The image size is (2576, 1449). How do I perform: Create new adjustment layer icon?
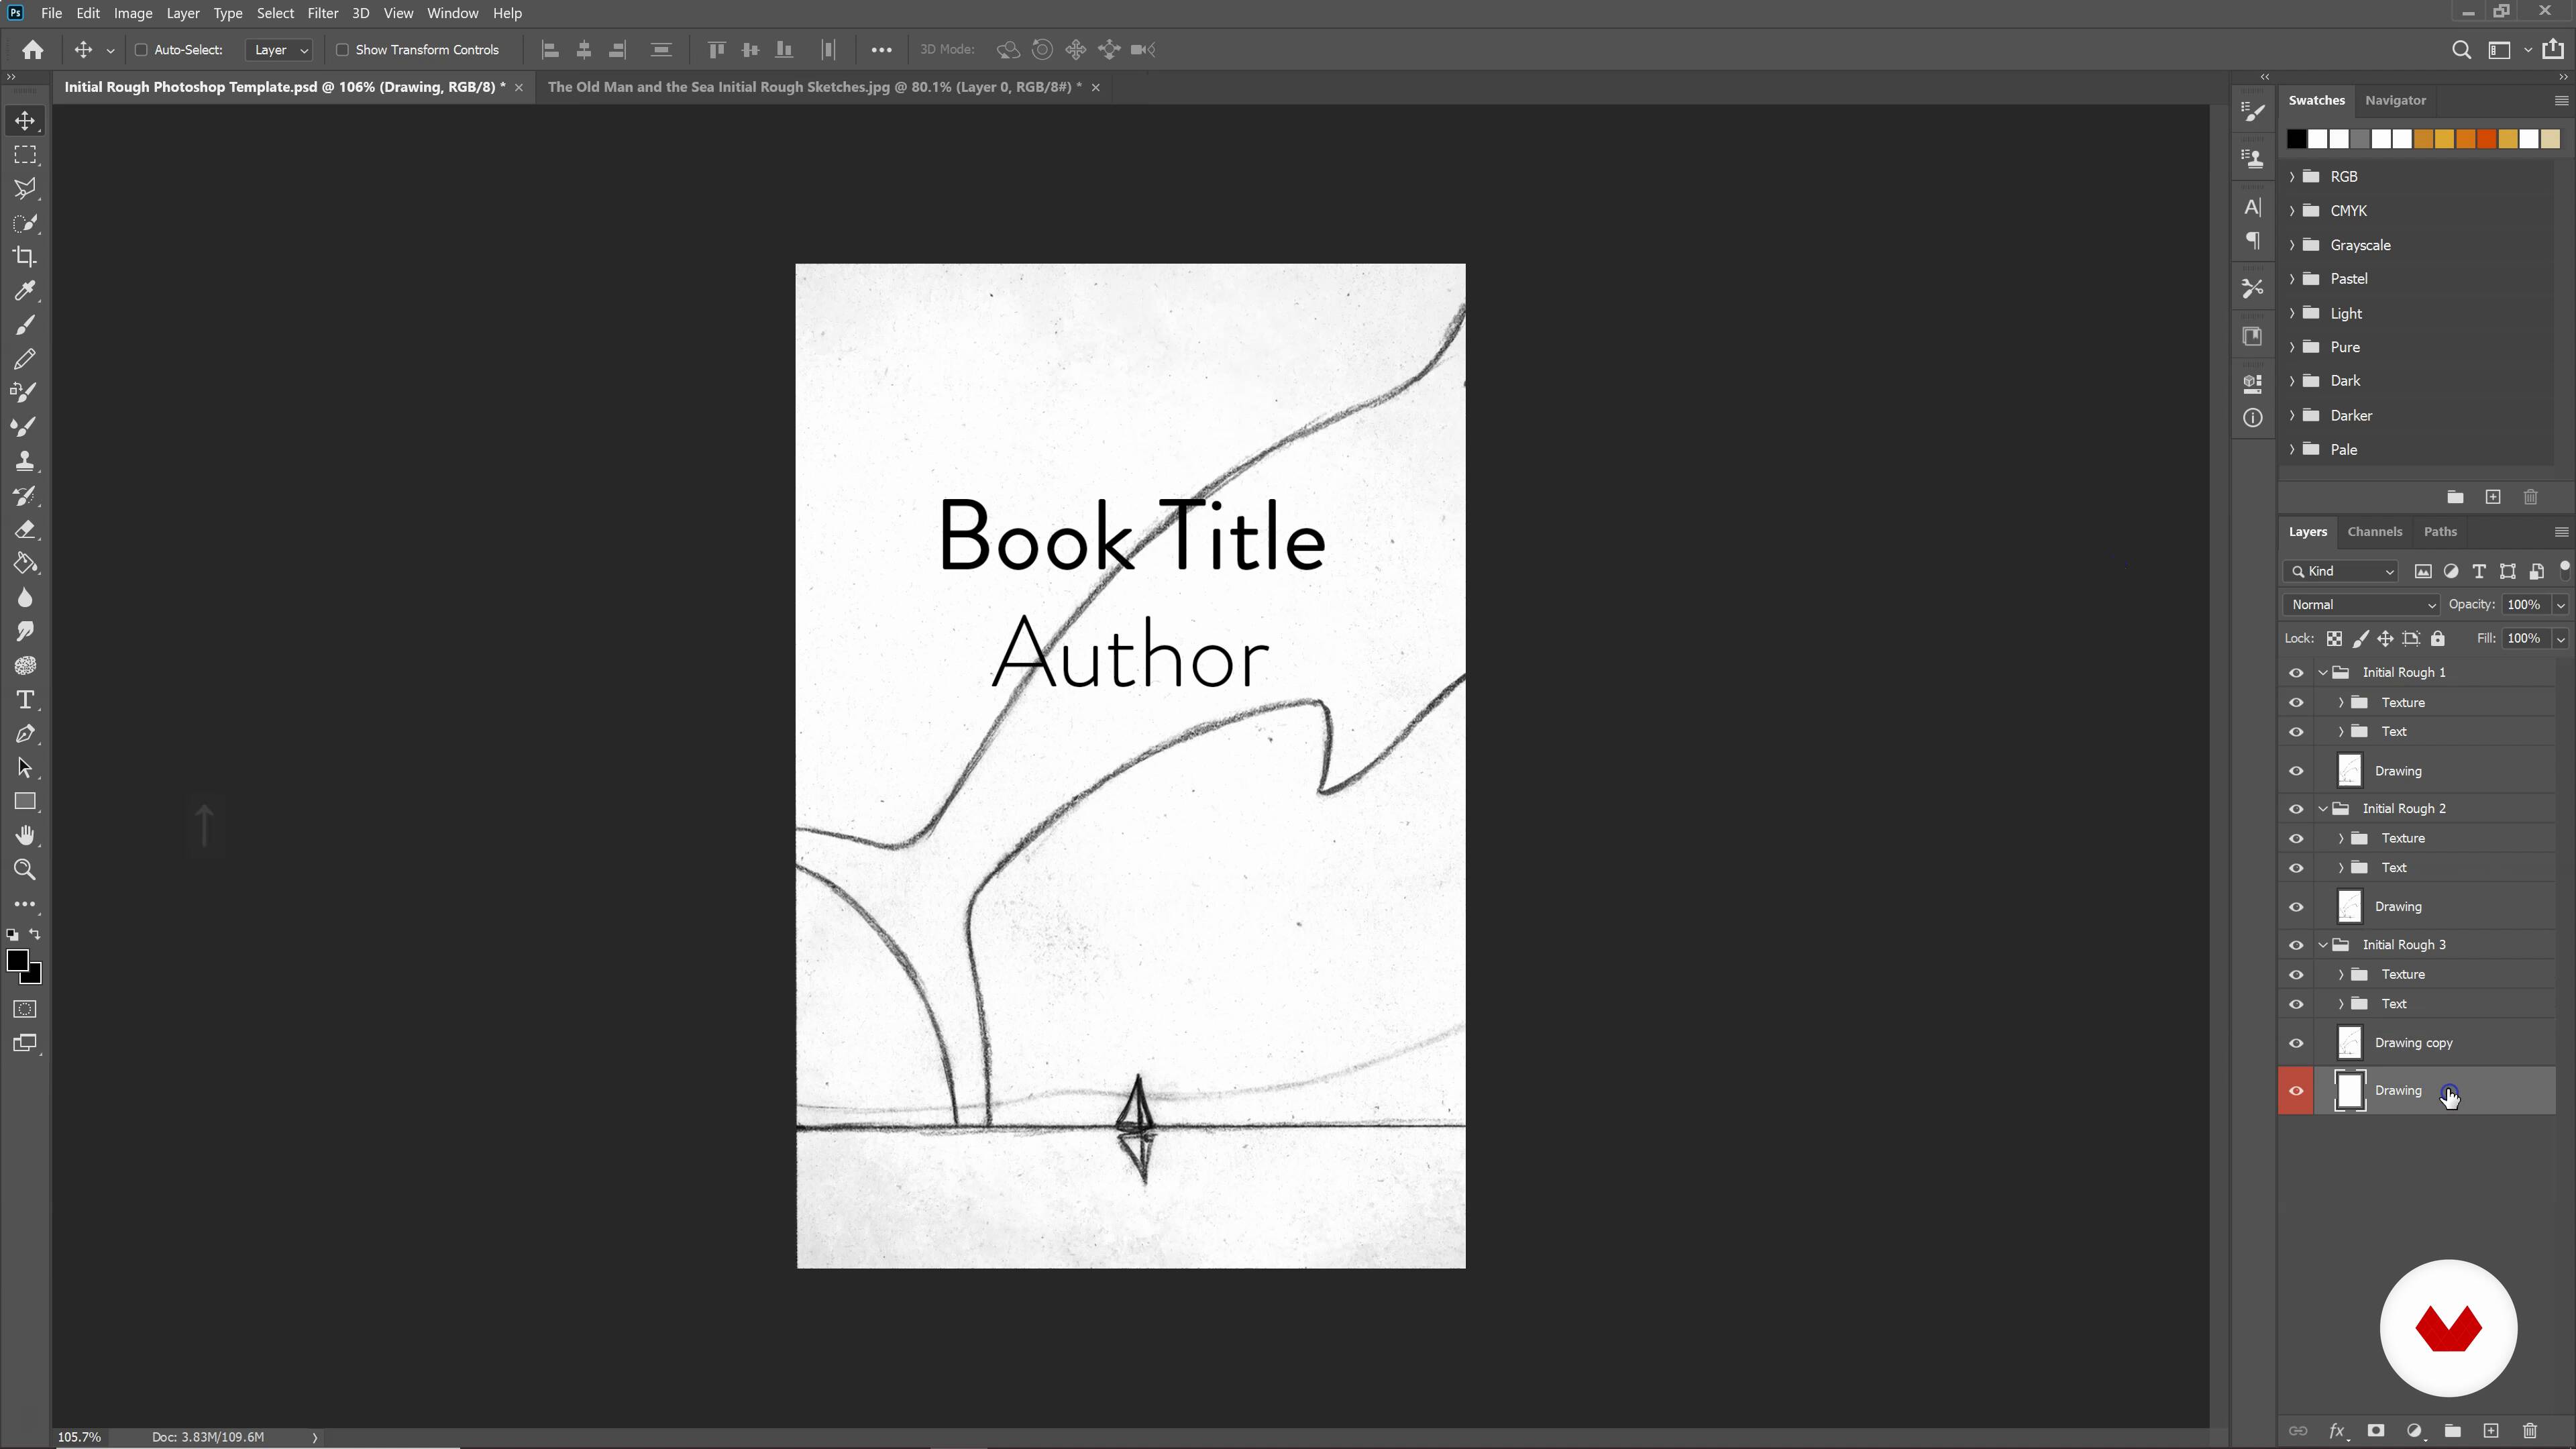(2414, 1431)
